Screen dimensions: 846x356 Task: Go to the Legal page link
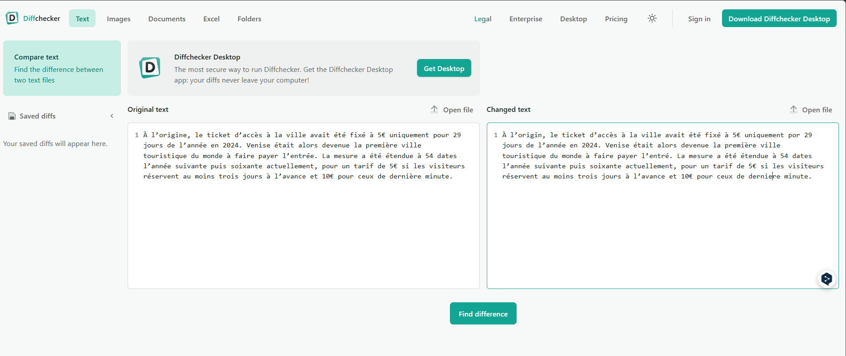(483, 19)
